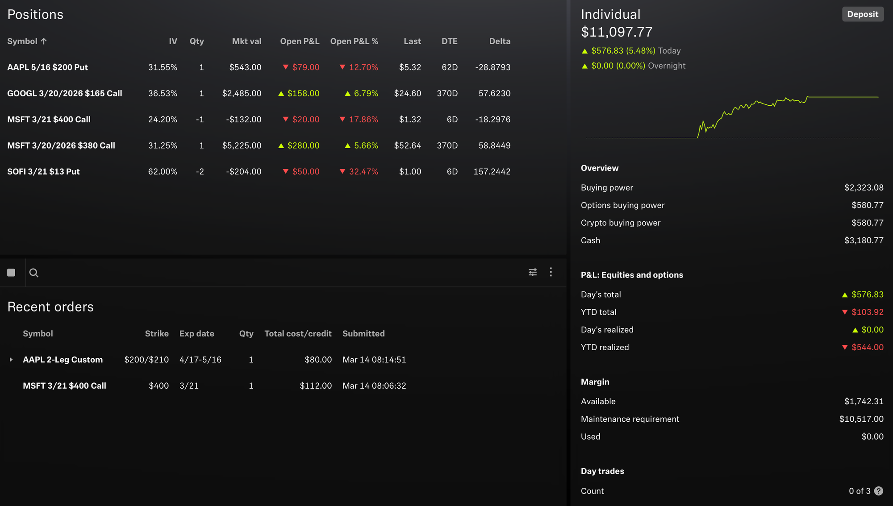Click Options buying power row
Viewport: 893px width, 506px height.
click(x=732, y=205)
